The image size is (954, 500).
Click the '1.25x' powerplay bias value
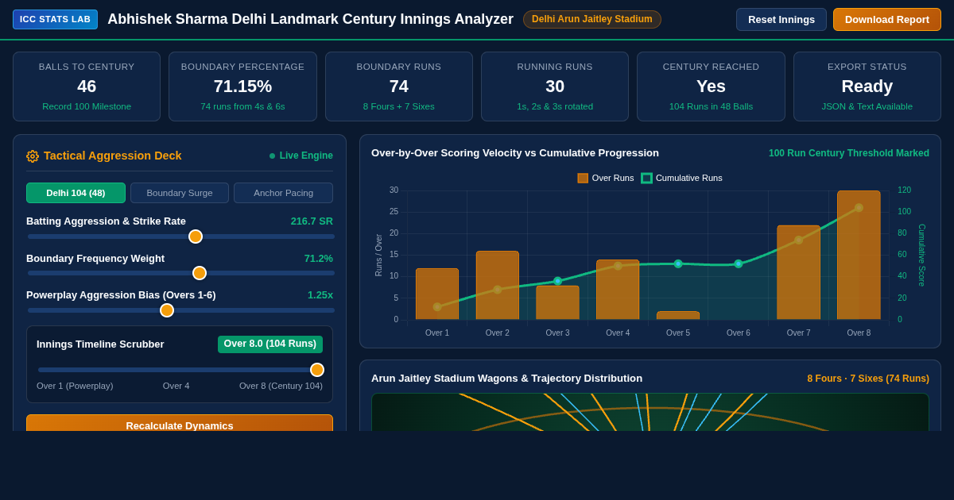tap(320, 295)
